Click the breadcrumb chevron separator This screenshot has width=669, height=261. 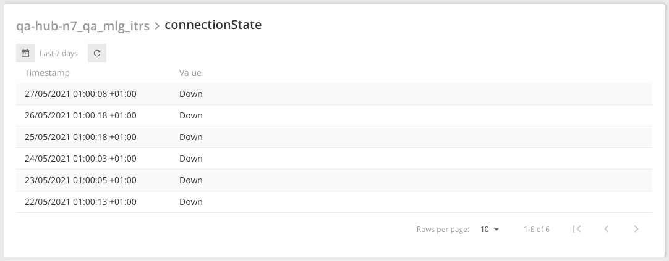[157, 26]
